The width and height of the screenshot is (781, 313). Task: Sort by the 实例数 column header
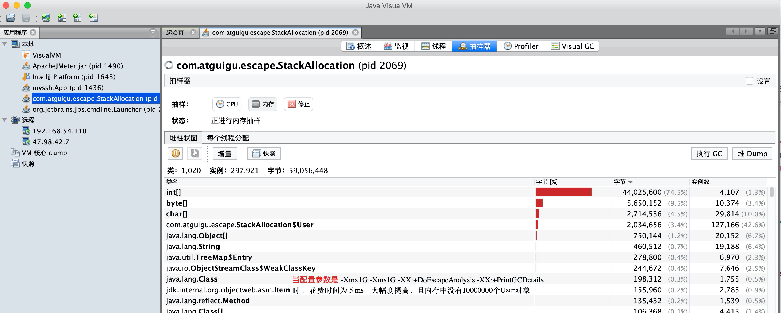pos(700,182)
